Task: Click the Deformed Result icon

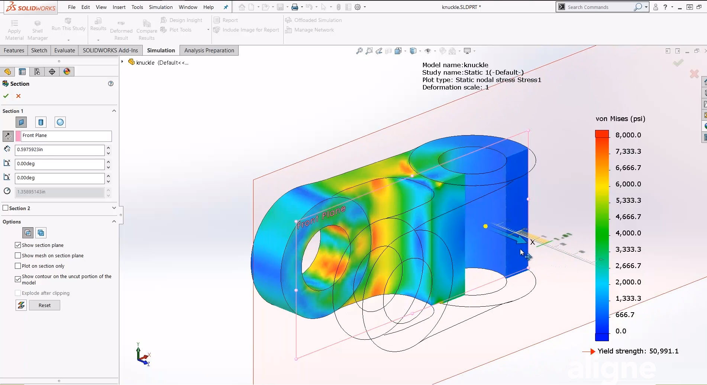Action: click(x=121, y=29)
